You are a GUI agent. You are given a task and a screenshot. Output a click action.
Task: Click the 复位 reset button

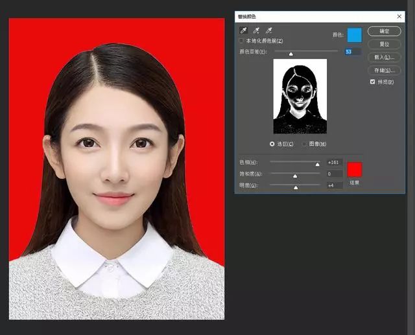pyautogui.click(x=384, y=44)
